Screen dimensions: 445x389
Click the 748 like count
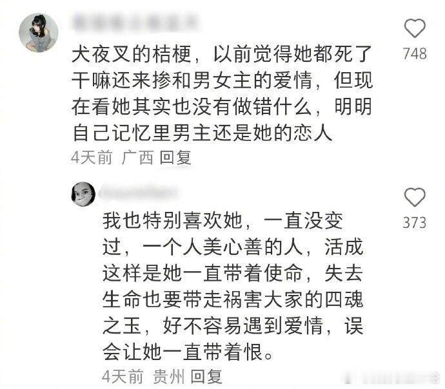[415, 53]
